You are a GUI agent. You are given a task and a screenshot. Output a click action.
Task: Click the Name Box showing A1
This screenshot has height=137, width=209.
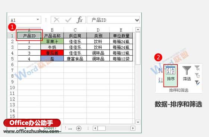click(25, 20)
